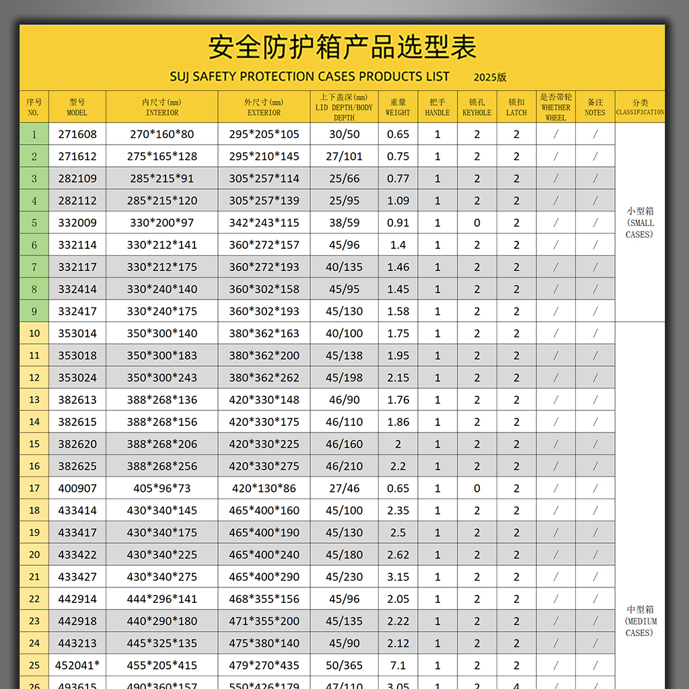
Task: Select interior size 444*296*141
Action: (x=161, y=598)
